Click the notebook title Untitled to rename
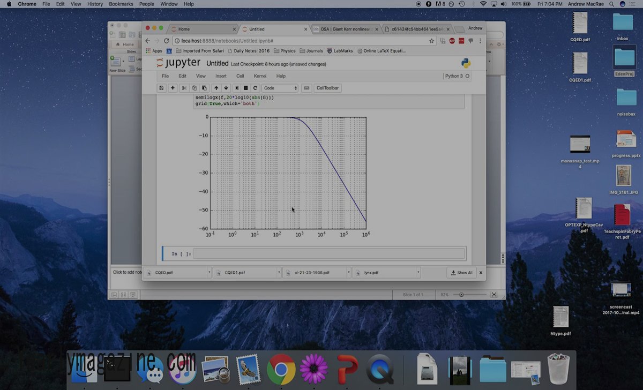The width and height of the screenshot is (643, 390). click(217, 63)
